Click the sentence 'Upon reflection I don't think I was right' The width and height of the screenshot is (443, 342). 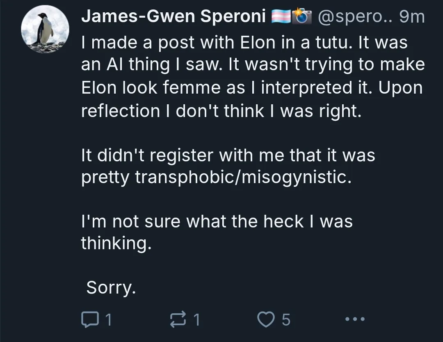pos(252,99)
